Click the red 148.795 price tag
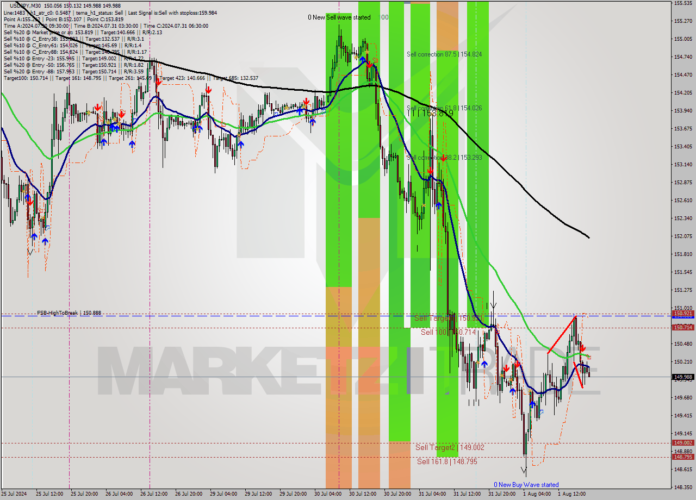696x500 pixels. click(683, 457)
